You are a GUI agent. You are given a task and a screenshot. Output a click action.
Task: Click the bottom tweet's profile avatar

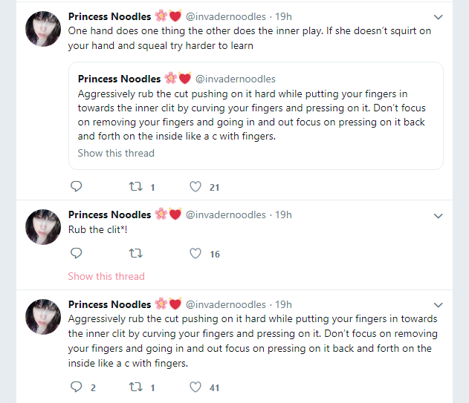[x=43, y=317]
